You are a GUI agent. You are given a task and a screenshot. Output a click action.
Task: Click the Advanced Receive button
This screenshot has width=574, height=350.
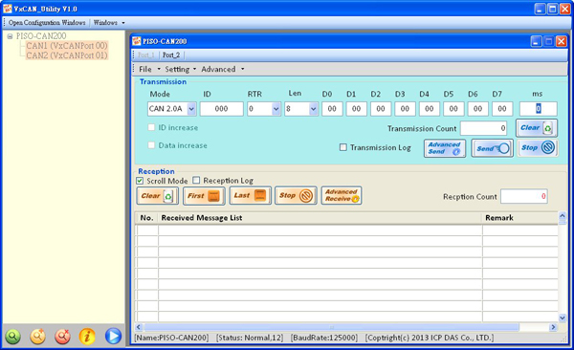pos(342,195)
